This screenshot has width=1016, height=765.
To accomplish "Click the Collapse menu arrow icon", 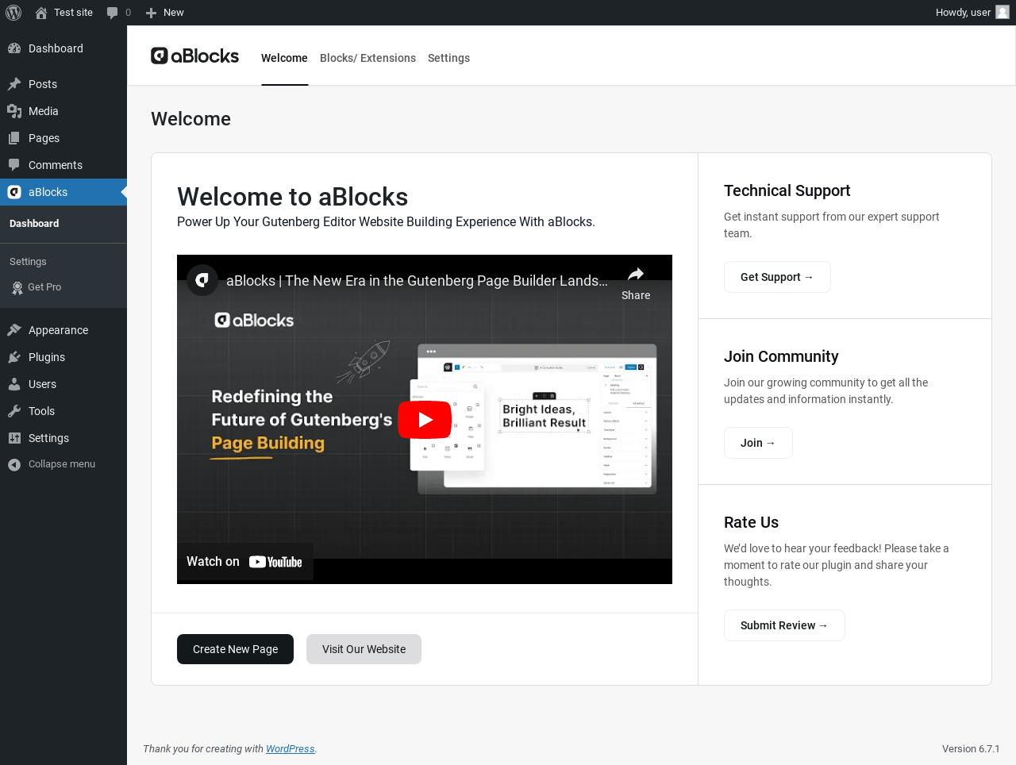I will pyautogui.click(x=14, y=465).
